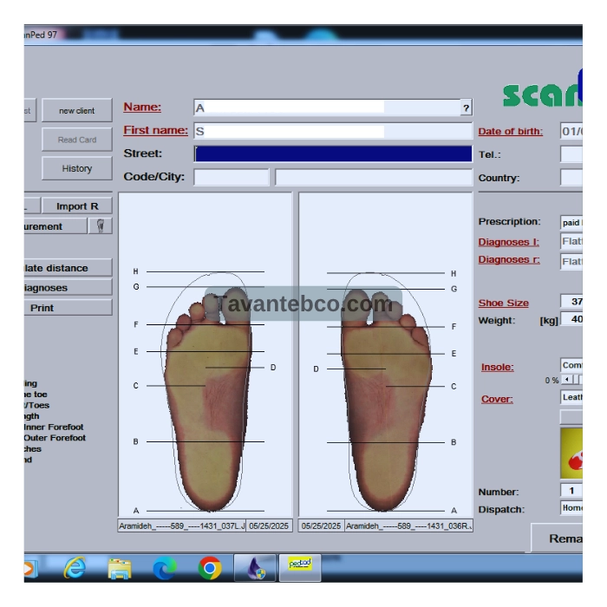Open the client History
This screenshot has width=607, height=607.
pyautogui.click(x=77, y=168)
